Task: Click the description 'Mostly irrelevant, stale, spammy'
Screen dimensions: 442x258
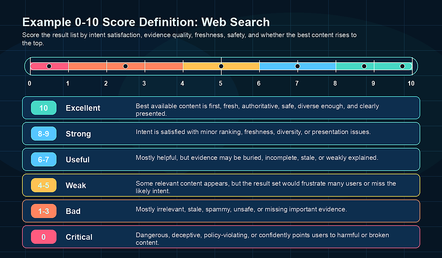Action: tap(242, 209)
